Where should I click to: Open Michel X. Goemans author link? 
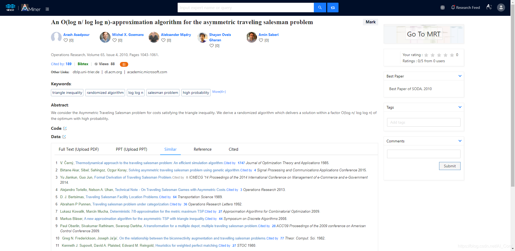pyautogui.click(x=128, y=35)
